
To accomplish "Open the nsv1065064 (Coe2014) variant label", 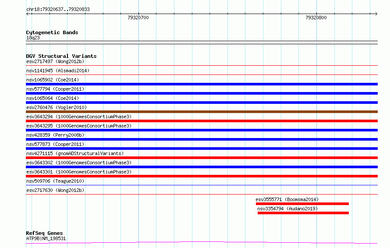I will click(x=53, y=98).
